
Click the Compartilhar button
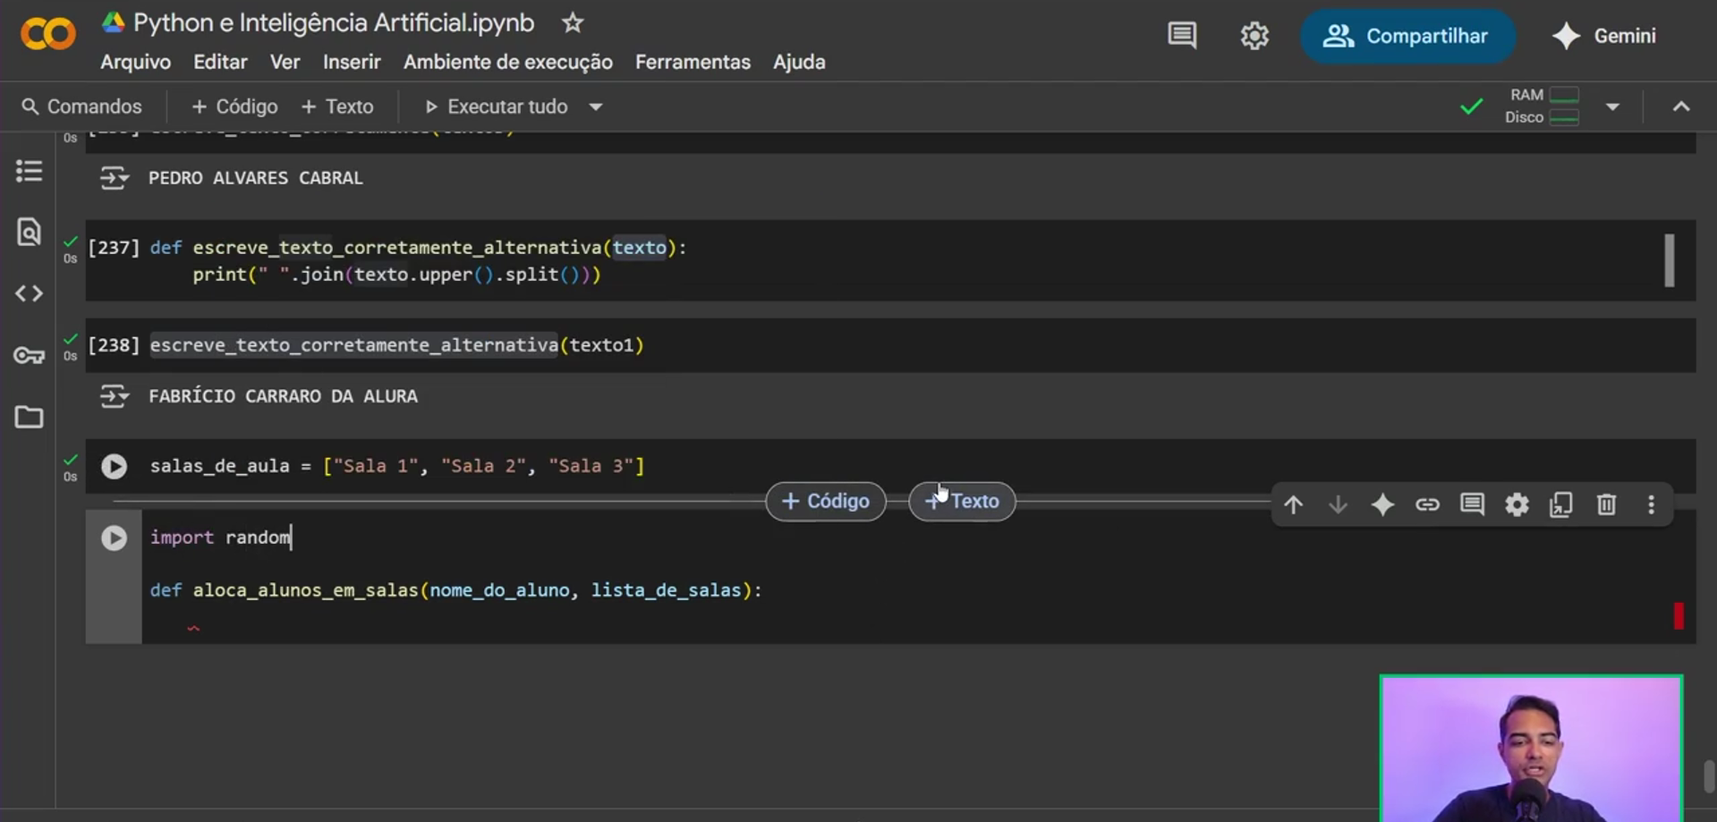pyautogui.click(x=1407, y=36)
